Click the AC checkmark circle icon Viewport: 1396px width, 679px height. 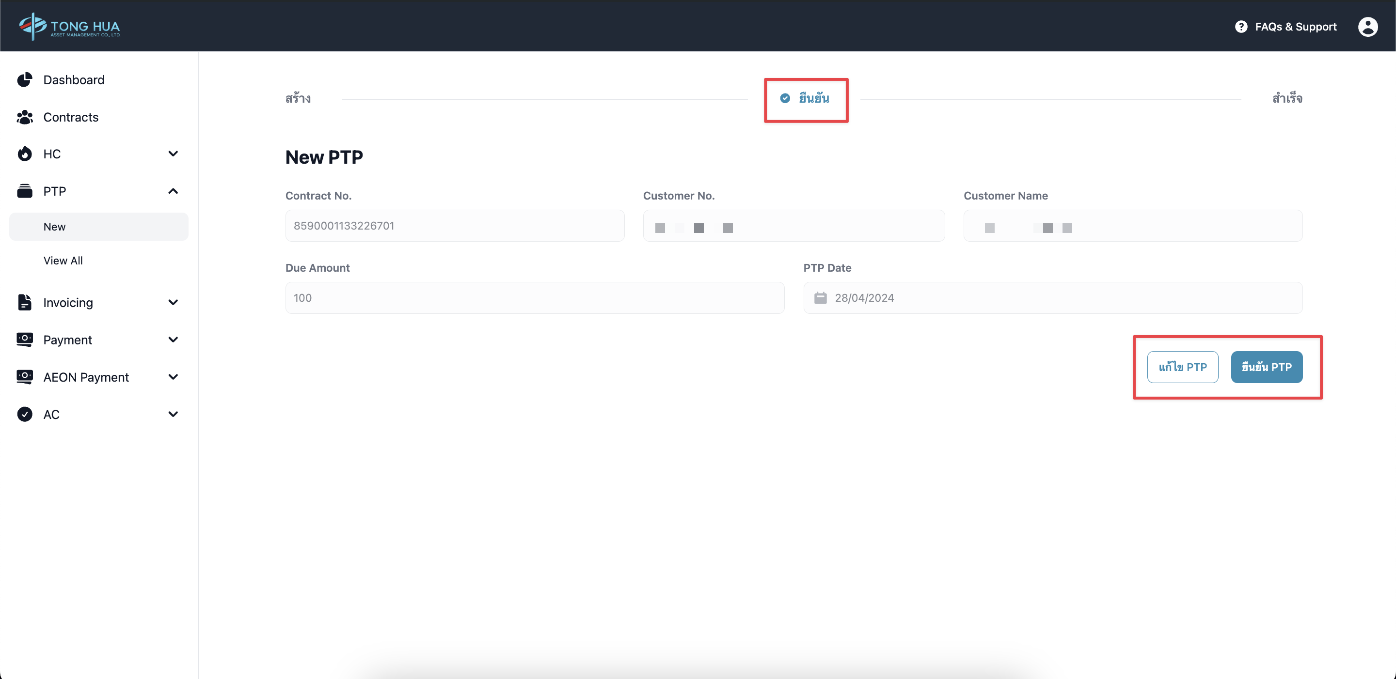pos(24,415)
